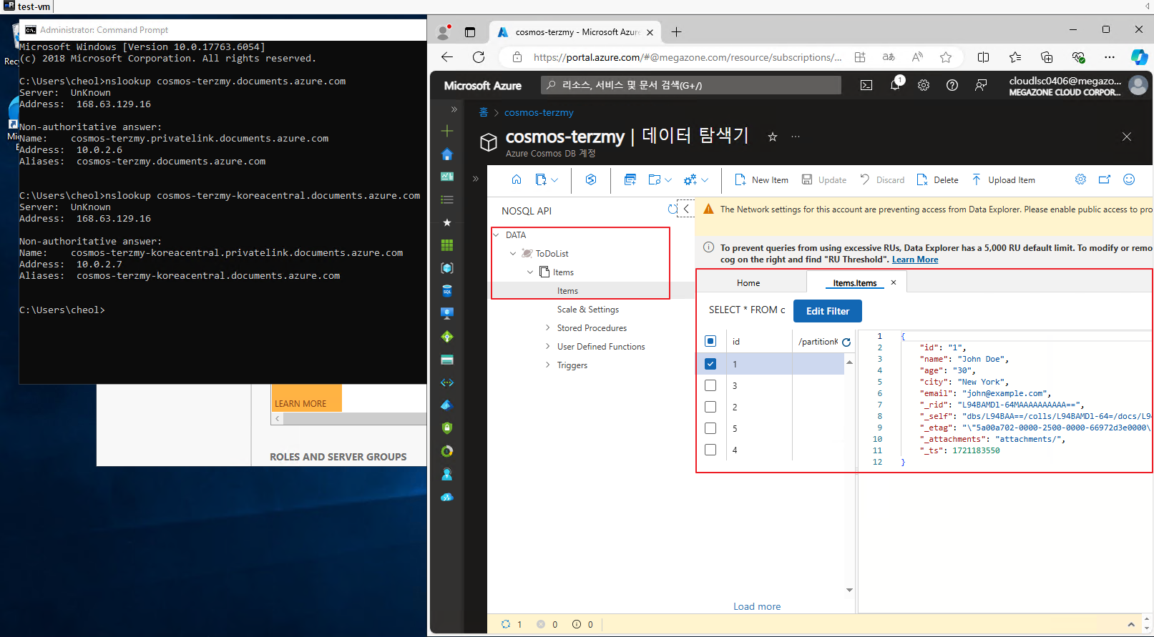Check the checkbox for document 5
Image resolution: width=1154 pixels, height=637 pixels.
point(710,428)
